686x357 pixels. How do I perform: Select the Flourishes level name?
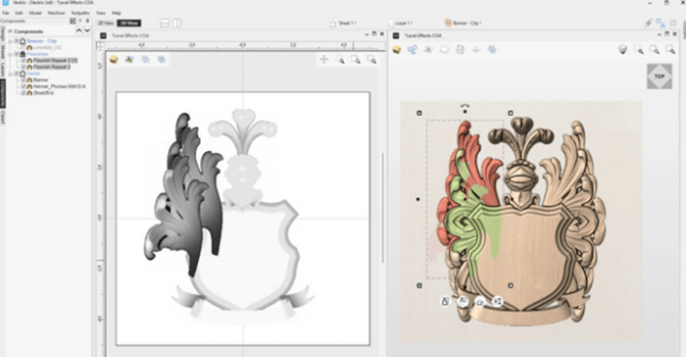[37, 54]
